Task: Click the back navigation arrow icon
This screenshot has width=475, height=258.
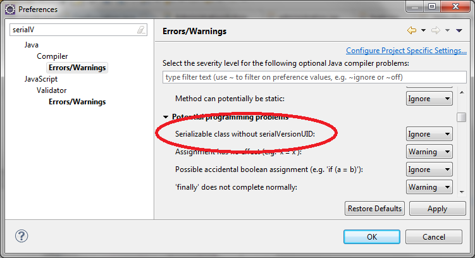Action: point(412,30)
